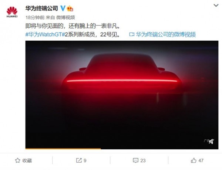Image resolution: width=222 pixels, height=170 pixels.
Task: Click the blue V verification badge
Action: tap(63, 8)
